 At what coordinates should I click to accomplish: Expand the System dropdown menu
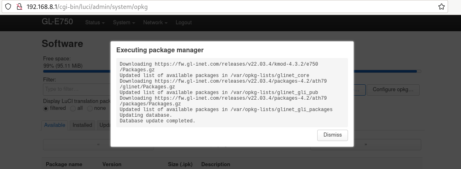tap(124, 23)
